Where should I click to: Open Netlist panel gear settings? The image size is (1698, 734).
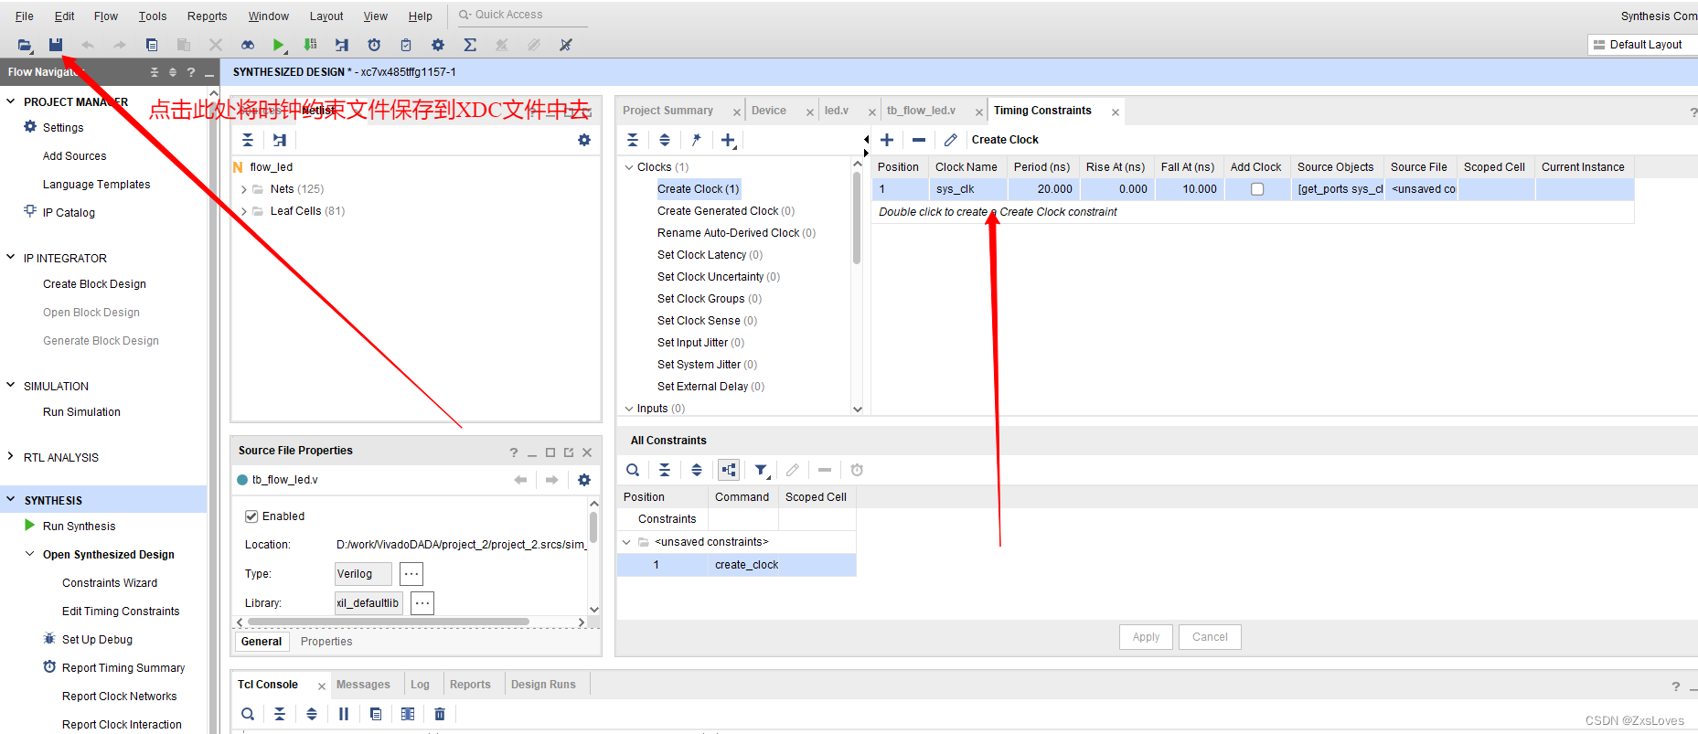pos(584,140)
